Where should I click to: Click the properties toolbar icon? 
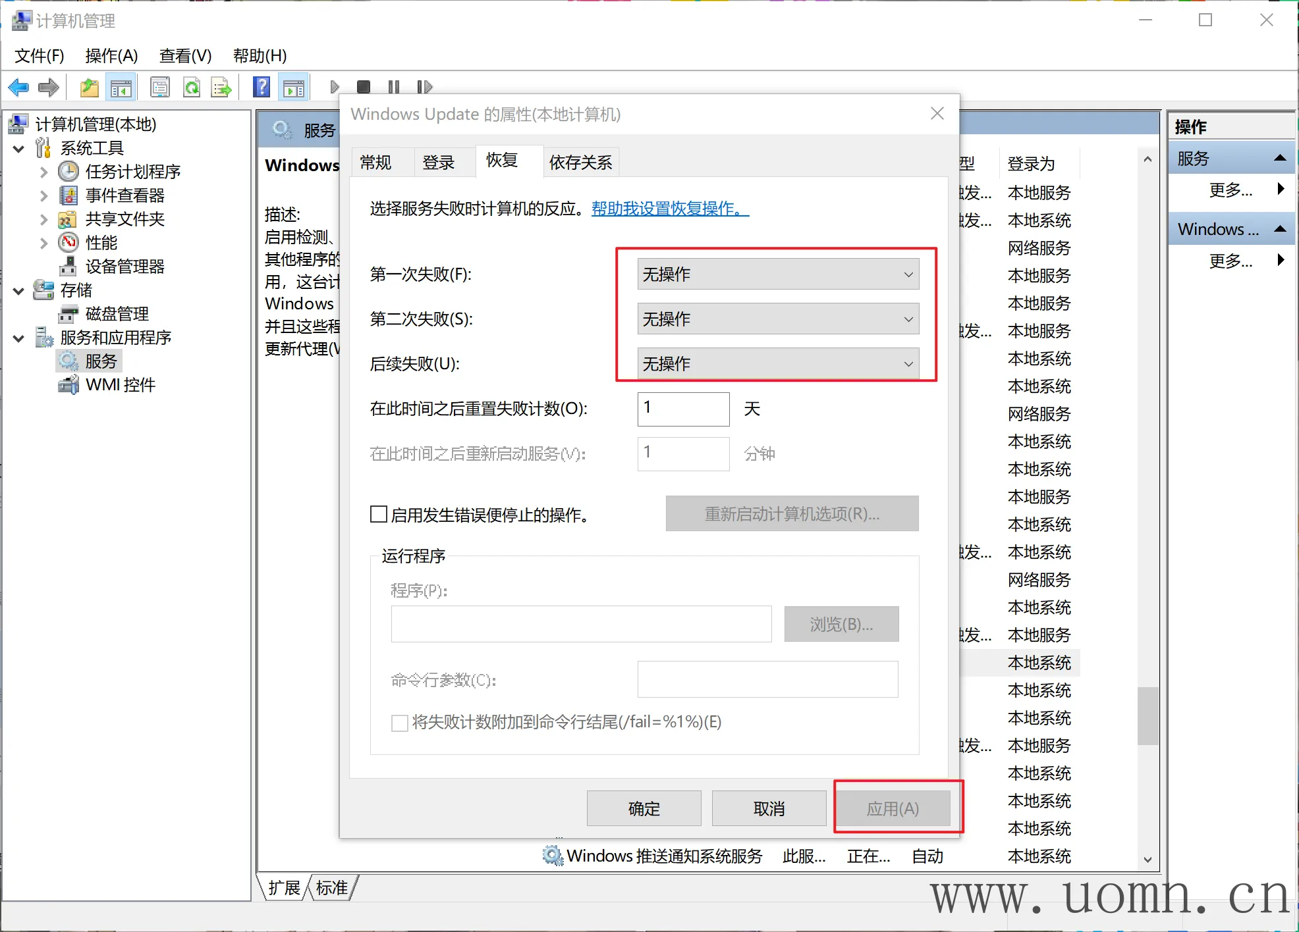pos(160,87)
